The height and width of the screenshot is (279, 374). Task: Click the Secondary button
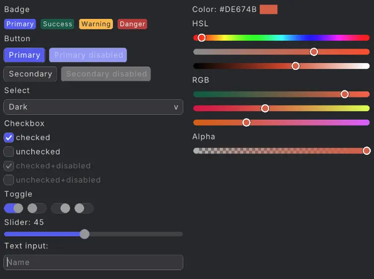pos(30,74)
